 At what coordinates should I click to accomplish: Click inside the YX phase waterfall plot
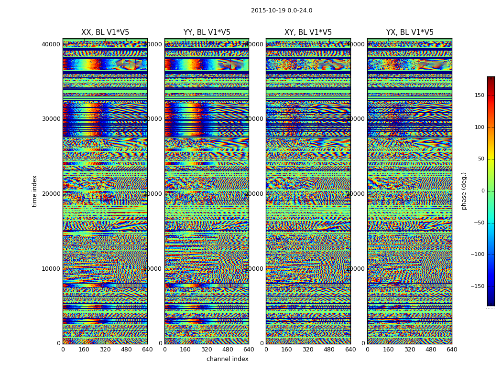tap(410, 191)
